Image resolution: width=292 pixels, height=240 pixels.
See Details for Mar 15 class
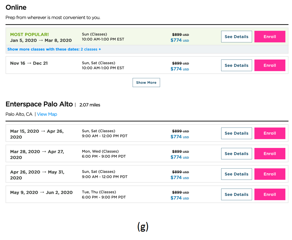236,133
